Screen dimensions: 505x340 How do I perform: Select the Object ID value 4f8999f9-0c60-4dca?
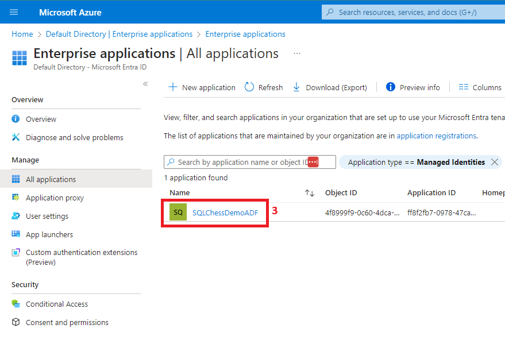[x=363, y=213]
